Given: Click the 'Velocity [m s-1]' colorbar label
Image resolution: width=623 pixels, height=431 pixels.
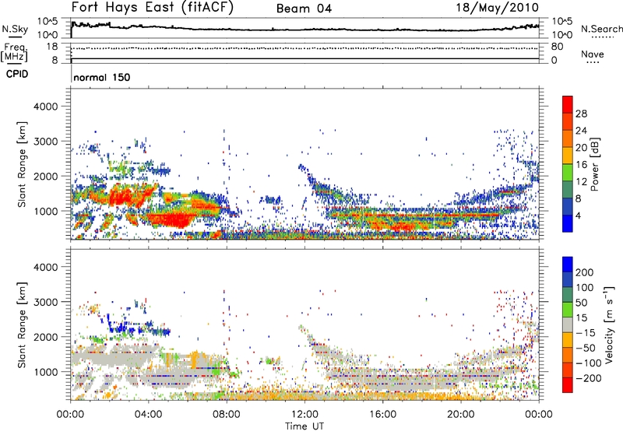Looking at the screenshot, I should point(608,324).
